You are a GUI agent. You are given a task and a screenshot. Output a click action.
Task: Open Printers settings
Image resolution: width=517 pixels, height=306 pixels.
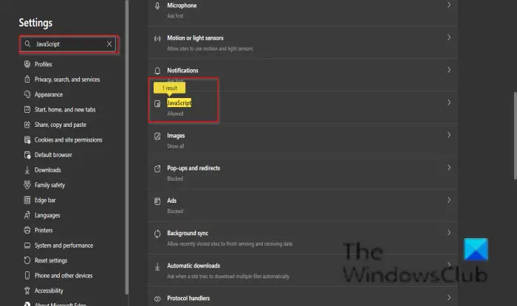(44, 230)
